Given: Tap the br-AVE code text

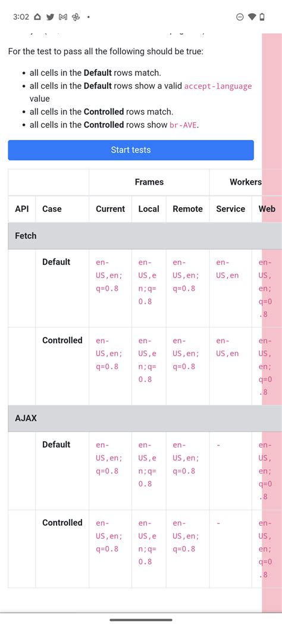Looking at the screenshot, I should 183,125.
